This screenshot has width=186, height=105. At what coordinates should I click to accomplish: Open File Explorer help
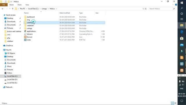point(176,5)
